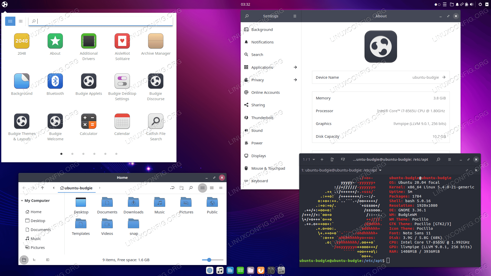Open Power settings panel

click(x=271, y=143)
